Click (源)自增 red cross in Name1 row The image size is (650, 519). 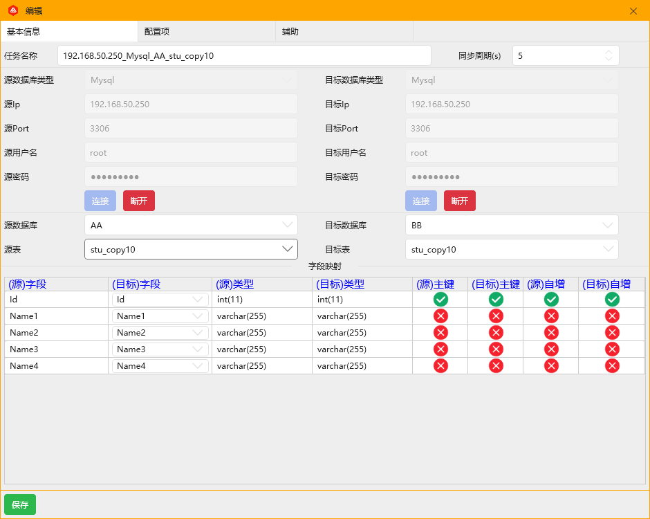coord(551,316)
